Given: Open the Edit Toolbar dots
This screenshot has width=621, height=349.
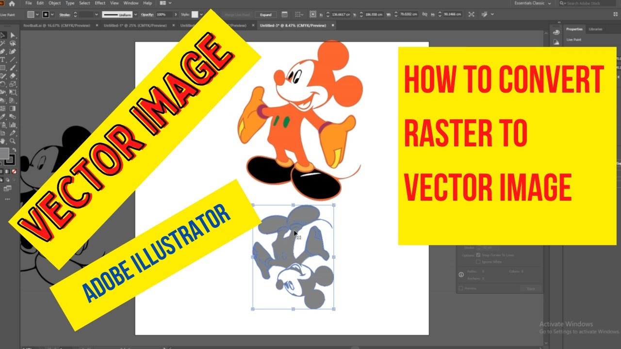Looking at the screenshot, I should pos(7,199).
